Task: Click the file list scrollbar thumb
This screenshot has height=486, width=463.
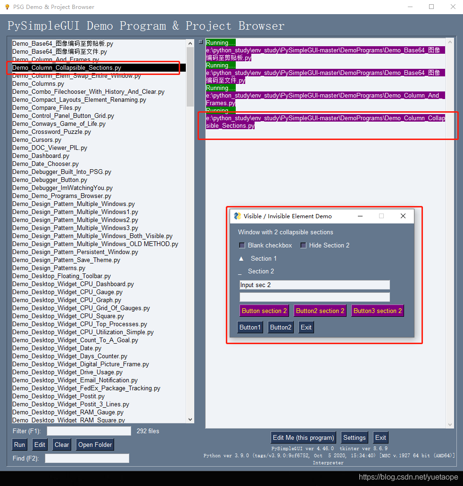Action: coord(190,77)
